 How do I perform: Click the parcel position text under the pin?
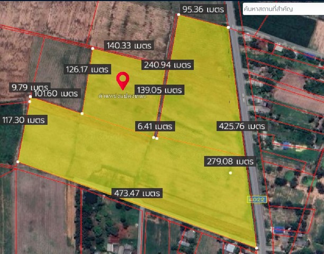click(122, 96)
